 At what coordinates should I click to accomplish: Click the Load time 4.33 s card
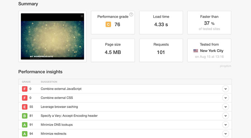click(x=161, y=23)
